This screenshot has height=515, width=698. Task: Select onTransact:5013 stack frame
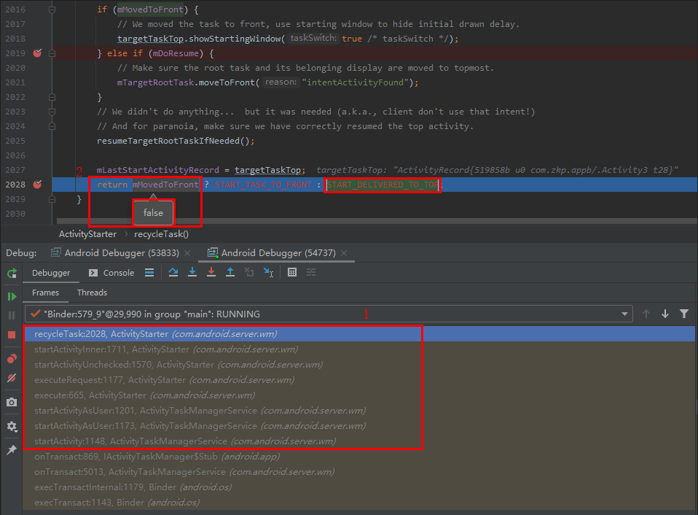(359, 472)
